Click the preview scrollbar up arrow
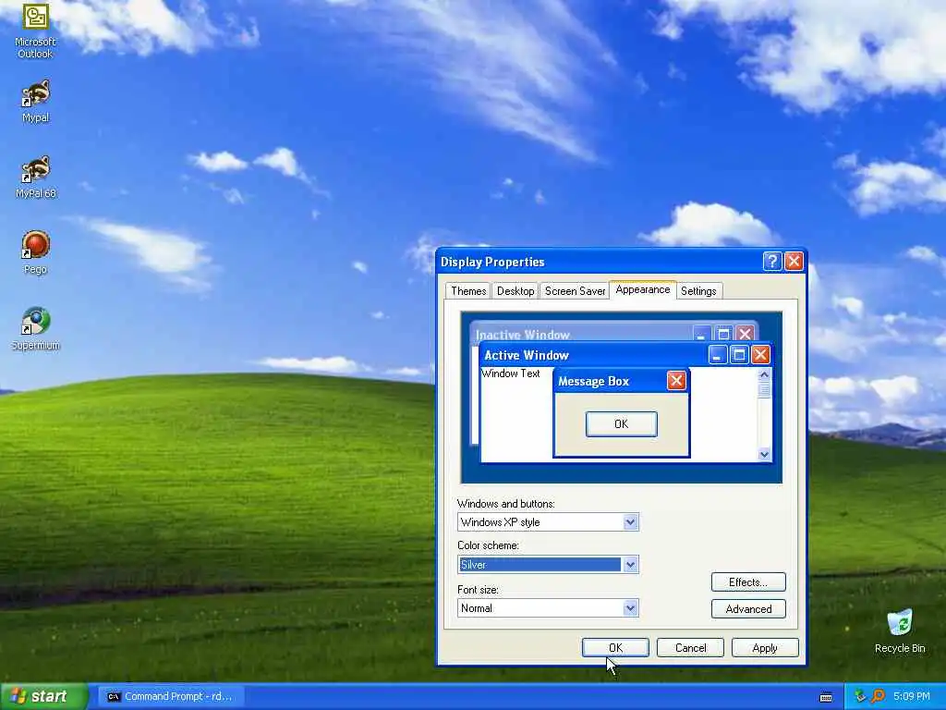Image resolution: width=946 pixels, height=710 pixels. (x=764, y=374)
